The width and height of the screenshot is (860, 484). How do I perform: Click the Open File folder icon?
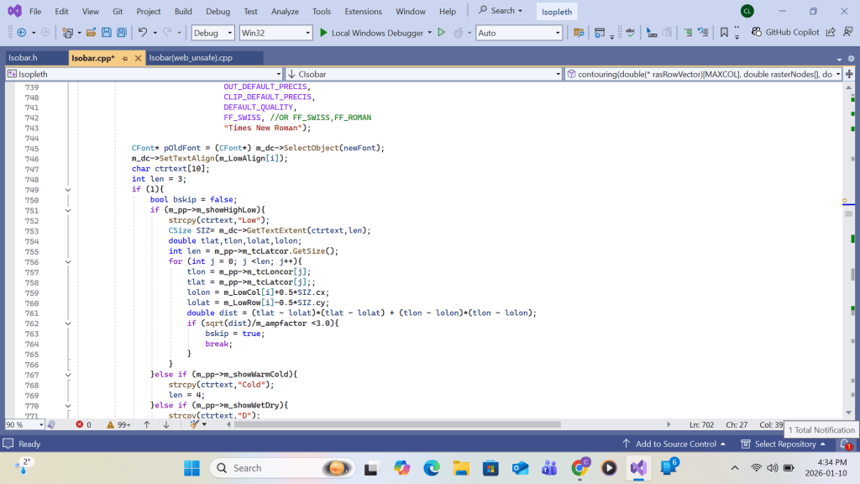point(92,33)
